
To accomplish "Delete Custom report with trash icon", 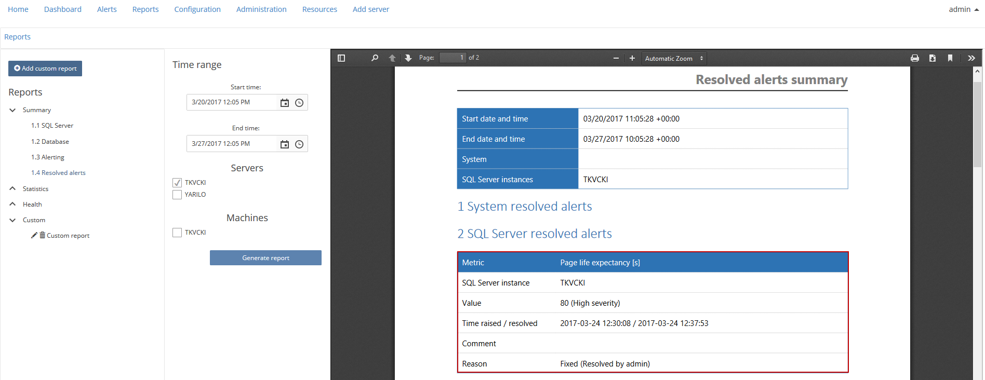I will (x=43, y=235).
